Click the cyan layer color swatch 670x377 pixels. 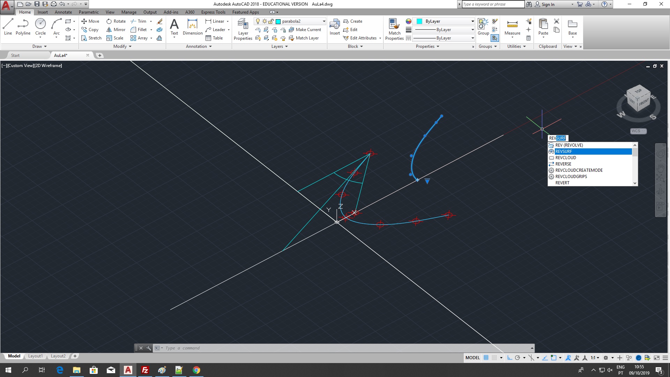pos(278,21)
